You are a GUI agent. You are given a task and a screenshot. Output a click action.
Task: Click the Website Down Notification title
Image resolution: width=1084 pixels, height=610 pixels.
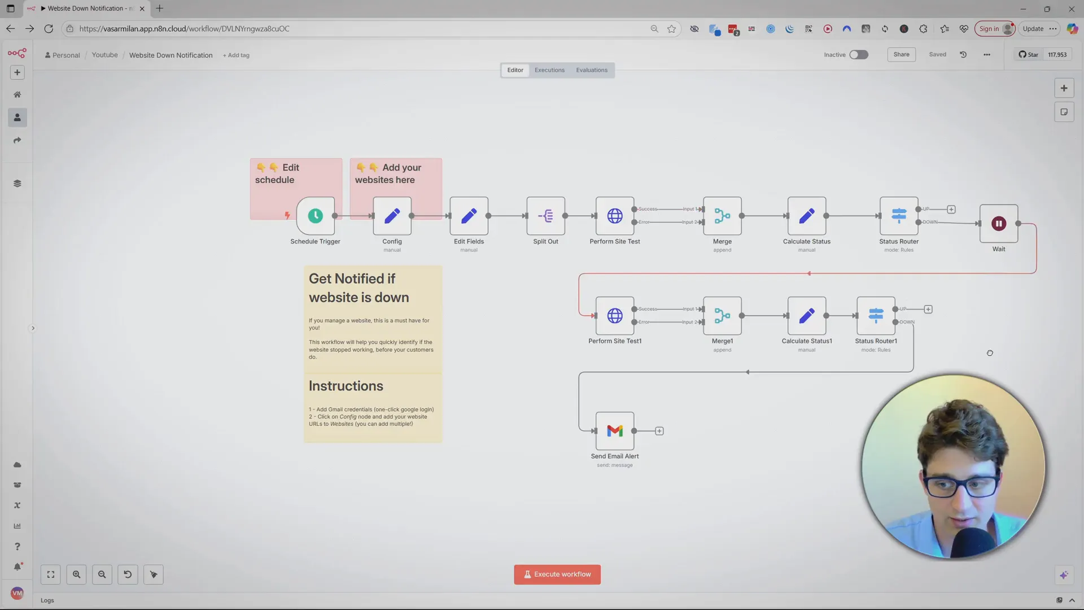click(x=171, y=55)
